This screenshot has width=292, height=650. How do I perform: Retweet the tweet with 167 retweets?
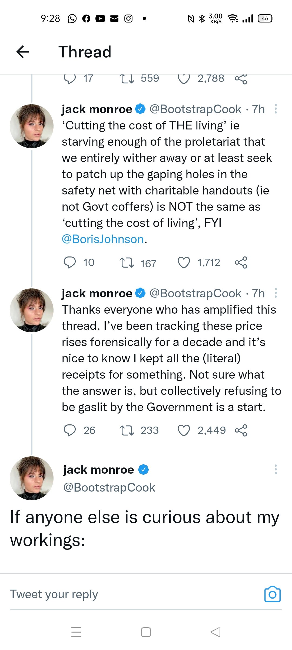(x=127, y=263)
